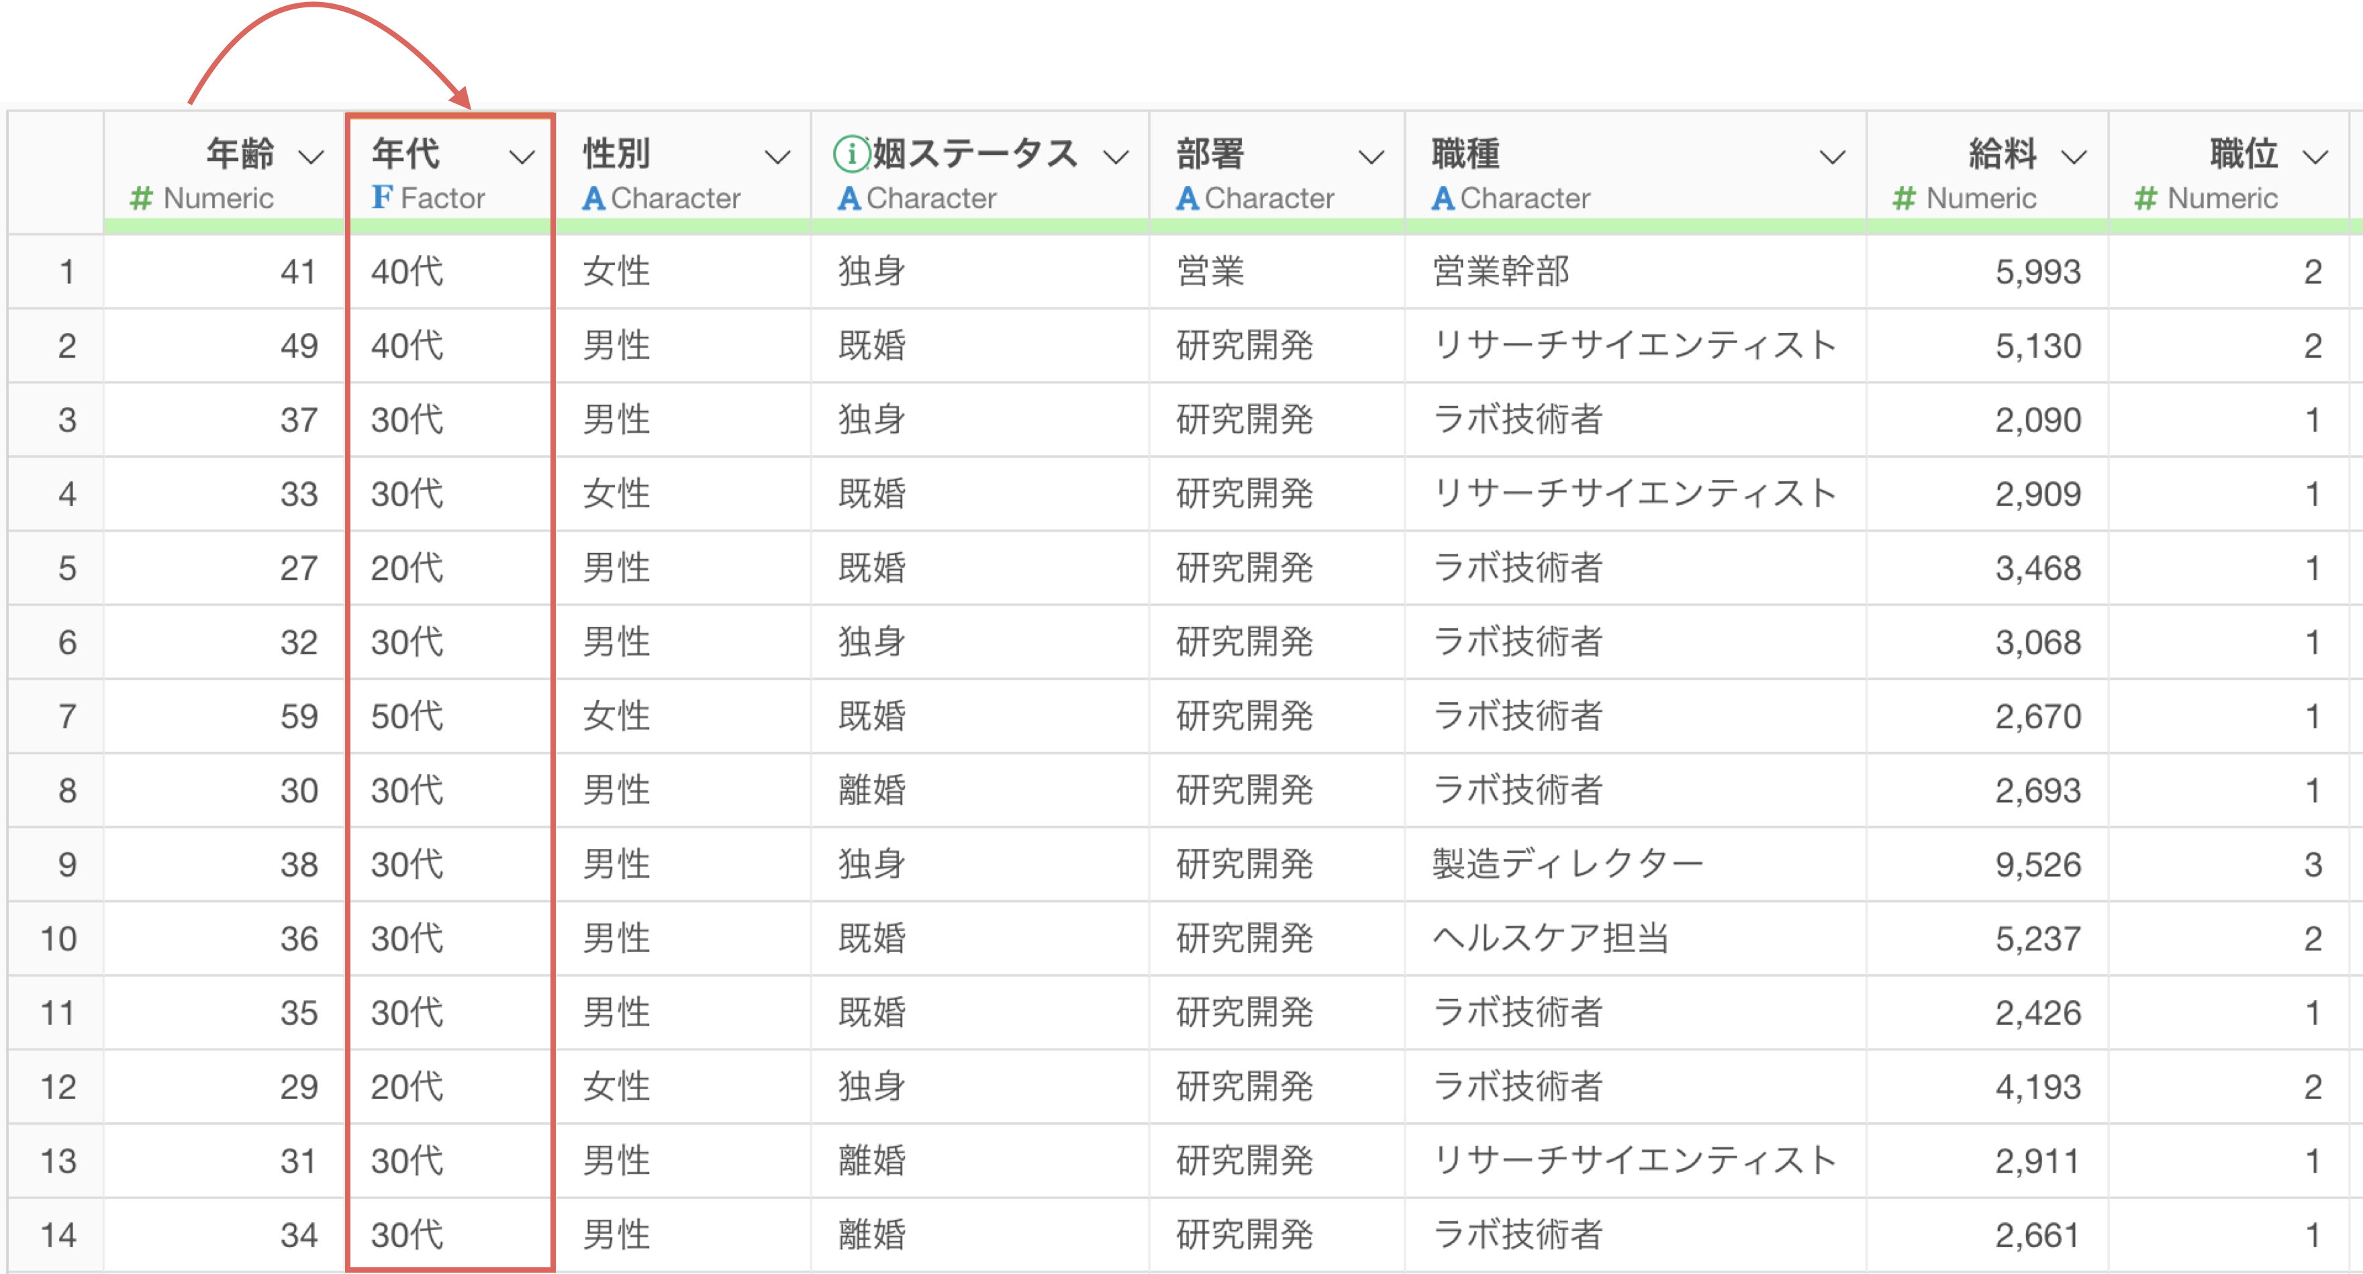Click the info icon on 婚姻ステータス header

point(851,153)
